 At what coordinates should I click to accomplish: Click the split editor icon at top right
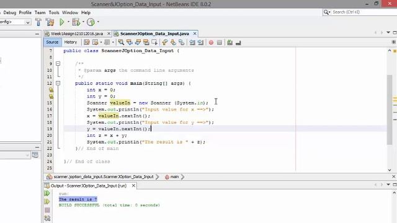click(x=393, y=42)
